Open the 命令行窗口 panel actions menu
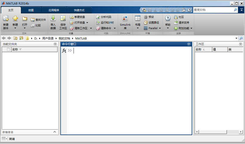Viewport: 245px width, 144px height. click(189, 44)
